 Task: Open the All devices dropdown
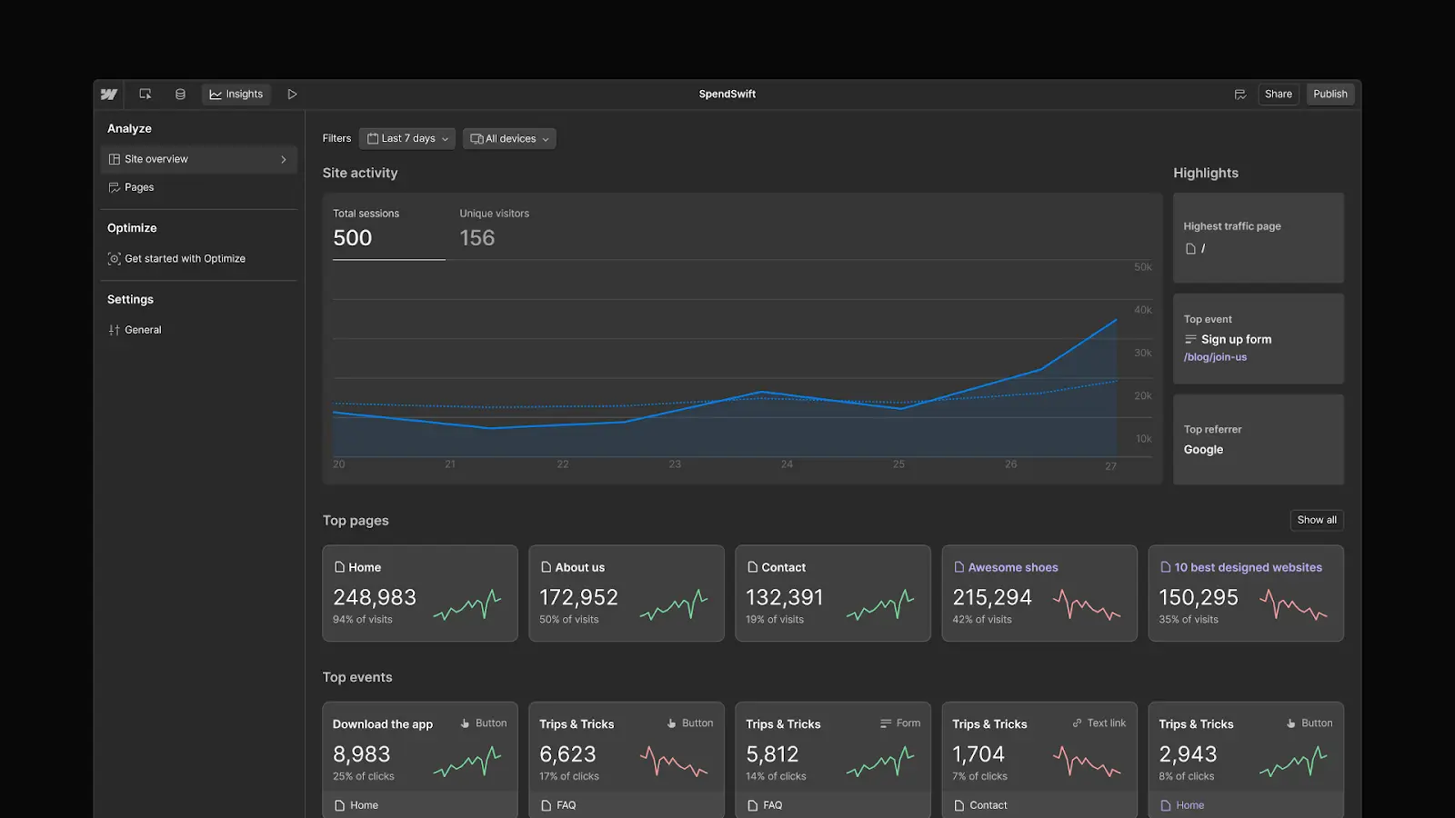[508, 138]
